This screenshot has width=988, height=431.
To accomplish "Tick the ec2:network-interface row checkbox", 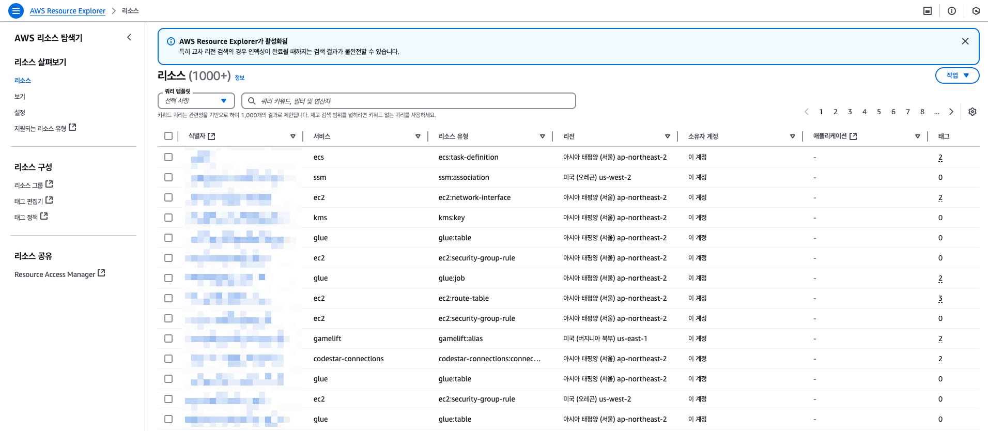I will [168, 197].
